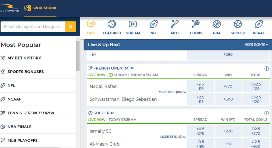Select Nadal win odds -770
The height and width of the screenshot is (148, 272).
pos(228,86)
